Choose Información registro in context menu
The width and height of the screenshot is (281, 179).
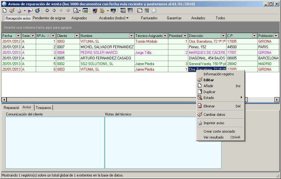click(x=220, y=74)
